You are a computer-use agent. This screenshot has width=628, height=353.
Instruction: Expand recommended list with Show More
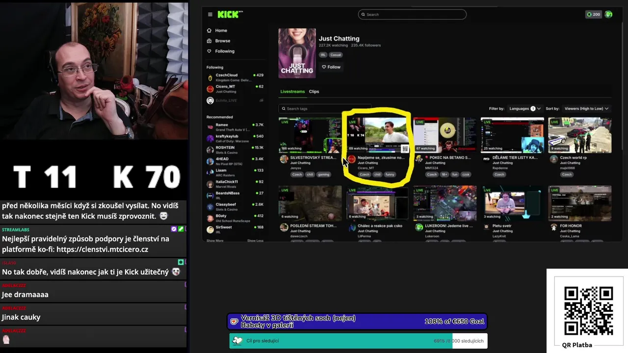click(x=215, y=241)
